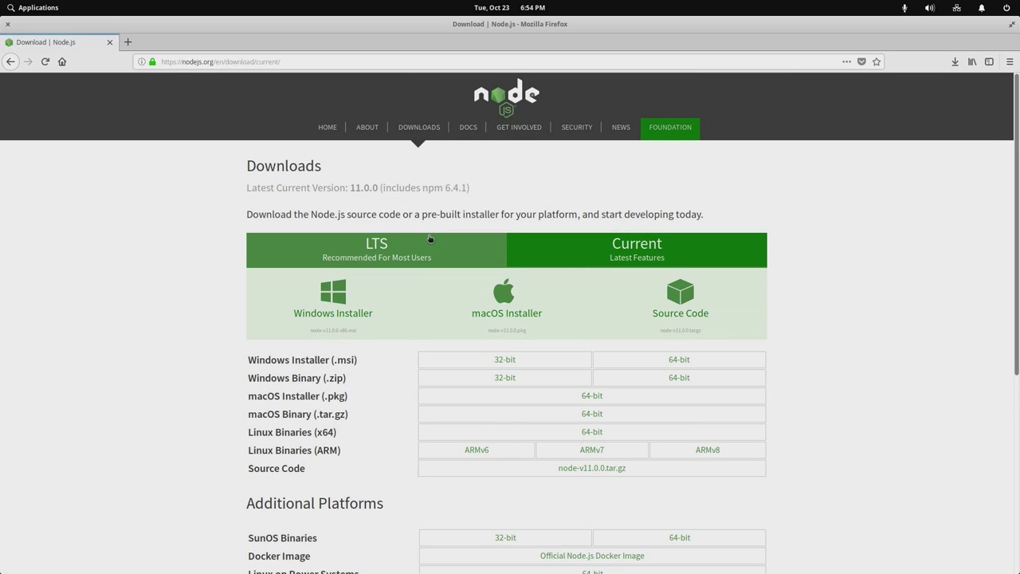Download node-v11.0.0.tar.gz source

pos(592,468)
